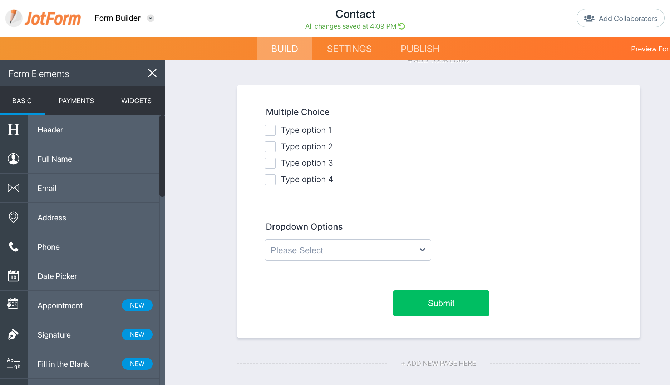Screen dimensions: 670x385
Task: Enable the Type option 4 checkbox
Action: (270, 180)
